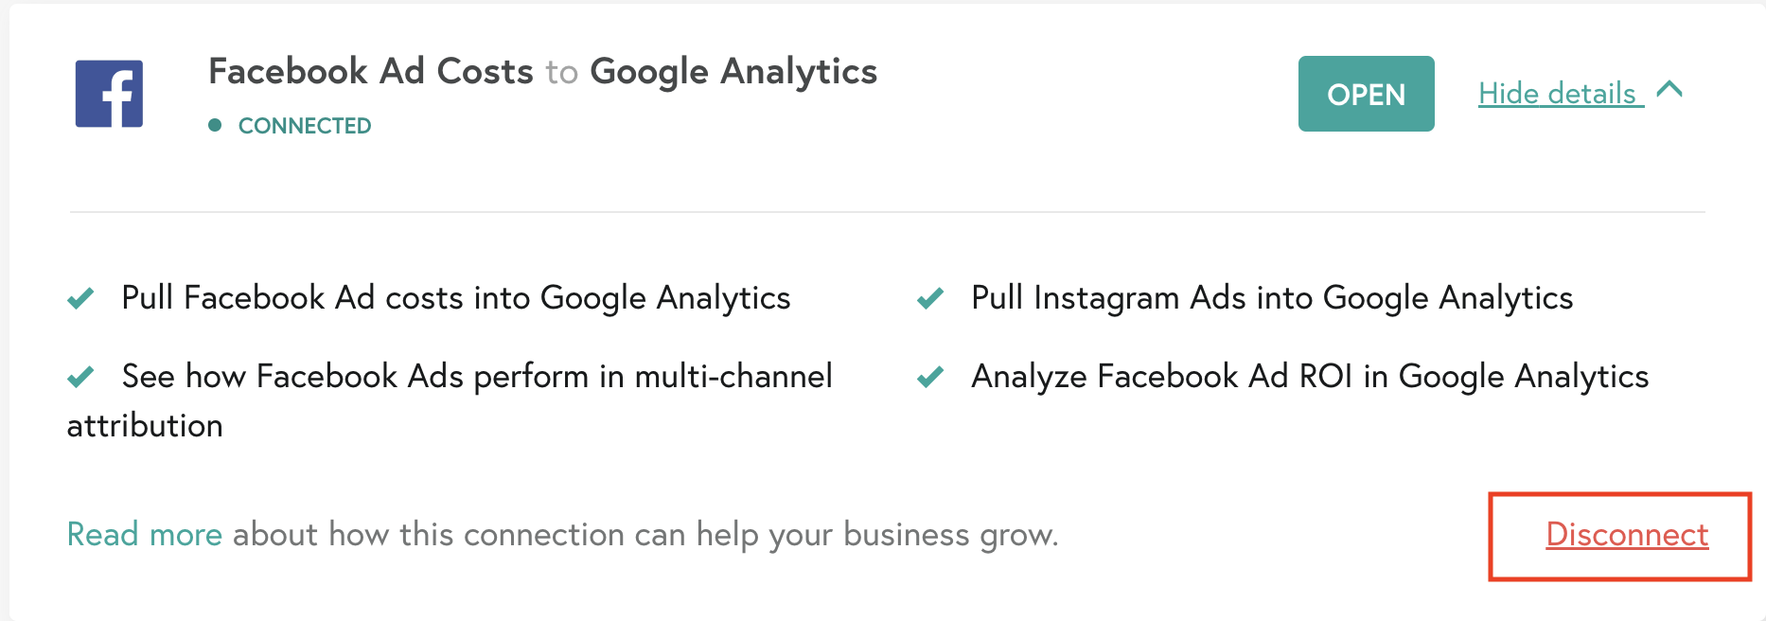The image size is (1766, 621).
Task: Click the Facebook logo icon
Action: pyautogui.click(x=109, y=94)
